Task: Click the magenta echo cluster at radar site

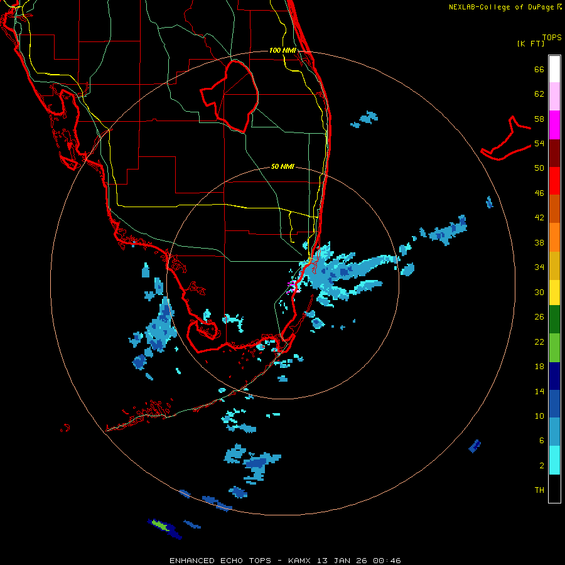Action: point(293,286)
